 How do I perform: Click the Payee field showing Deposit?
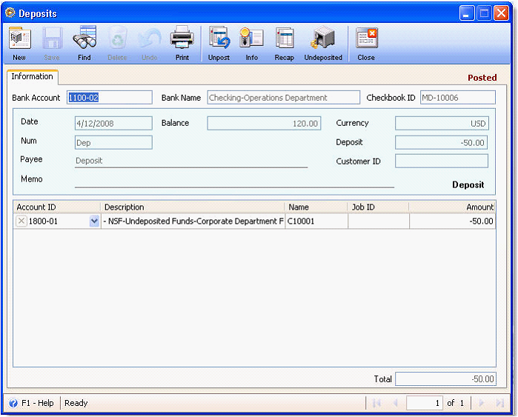[191, 161]
